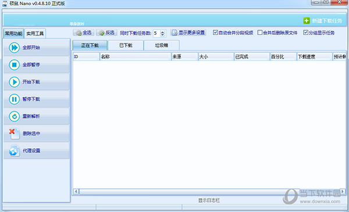Close the 硕鼠 Nano window
Viewport: 349px width, 212px height.
coord(339,2)
